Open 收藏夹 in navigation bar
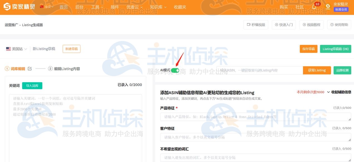Image resolution: width=354 pixels, height=162 pixels. point(180,7)
